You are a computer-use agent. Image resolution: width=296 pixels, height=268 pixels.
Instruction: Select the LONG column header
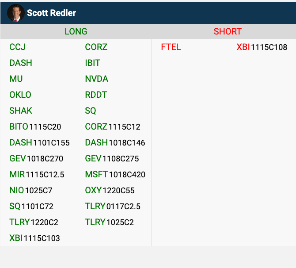point(76,31)
